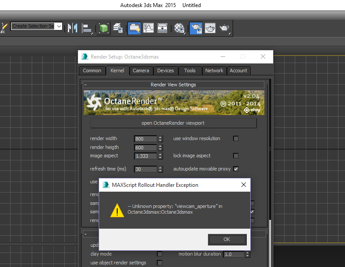
Task: Open the Schematic View icon
Action: 162,28
